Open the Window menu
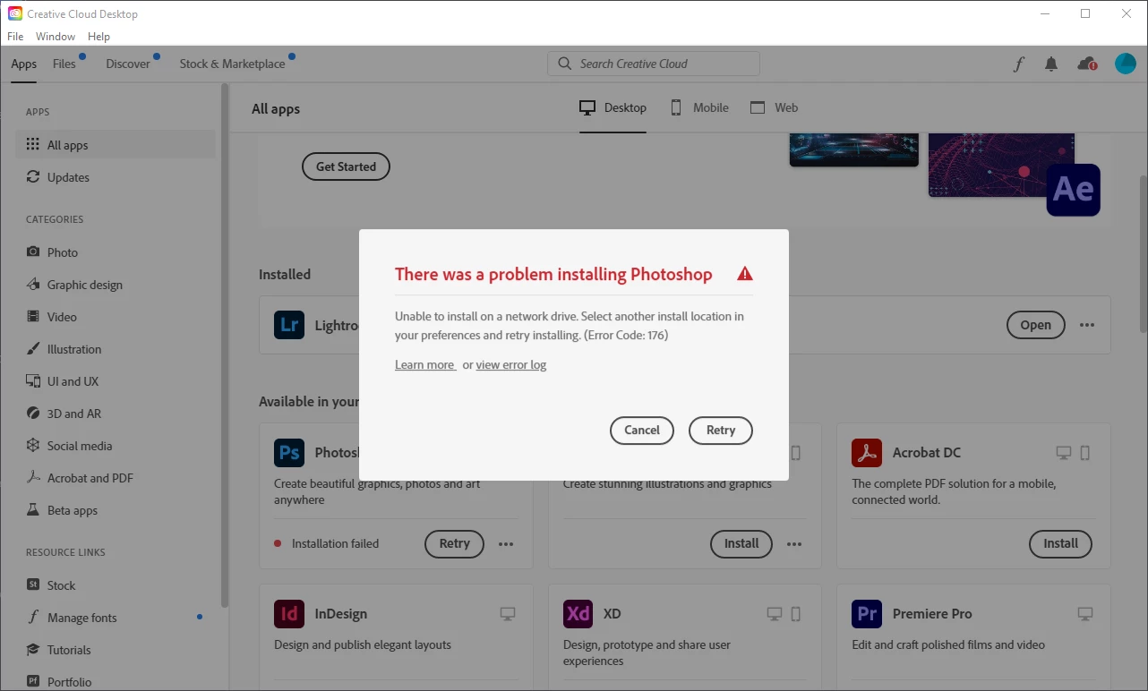Image resolution: width=1148 pixels, height=691 pixels. coord(56,37)
